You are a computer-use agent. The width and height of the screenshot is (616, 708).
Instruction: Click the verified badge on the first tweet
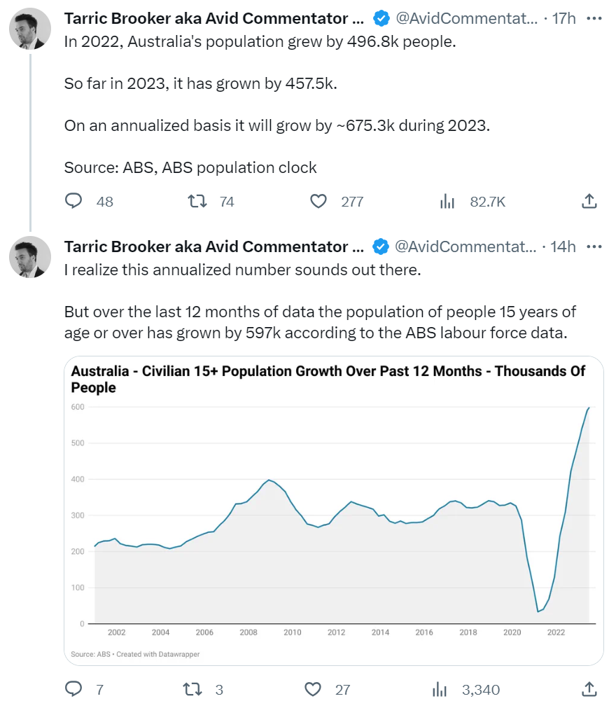pos(381,18)
